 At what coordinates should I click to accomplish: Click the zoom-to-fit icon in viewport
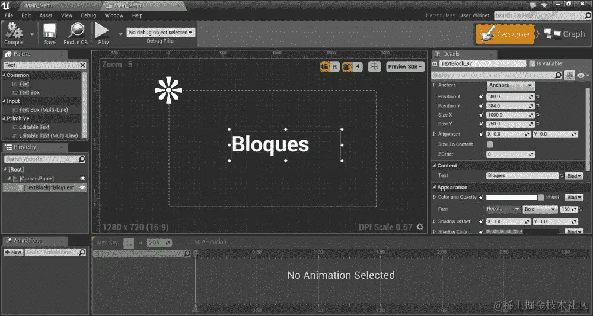coord(374,67)
